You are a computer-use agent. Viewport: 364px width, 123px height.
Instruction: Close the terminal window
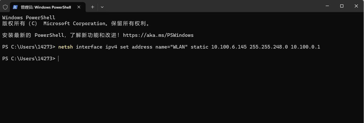point(356,6)
